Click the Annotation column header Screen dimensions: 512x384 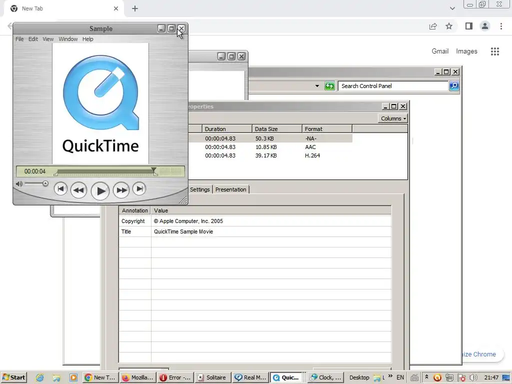(x=135, y=210)
